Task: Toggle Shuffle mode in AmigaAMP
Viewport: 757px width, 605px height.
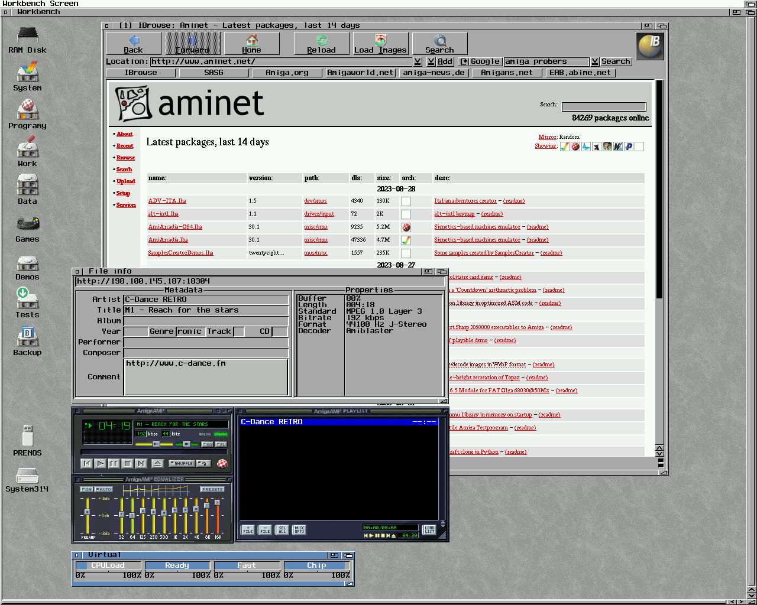Action: pos(182,464)
